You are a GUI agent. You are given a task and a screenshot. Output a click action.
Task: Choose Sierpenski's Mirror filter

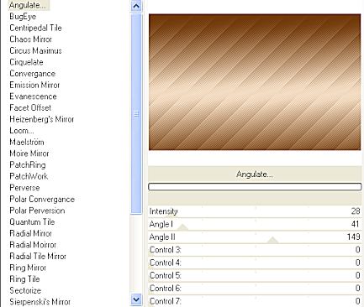[x=40, y=302]
